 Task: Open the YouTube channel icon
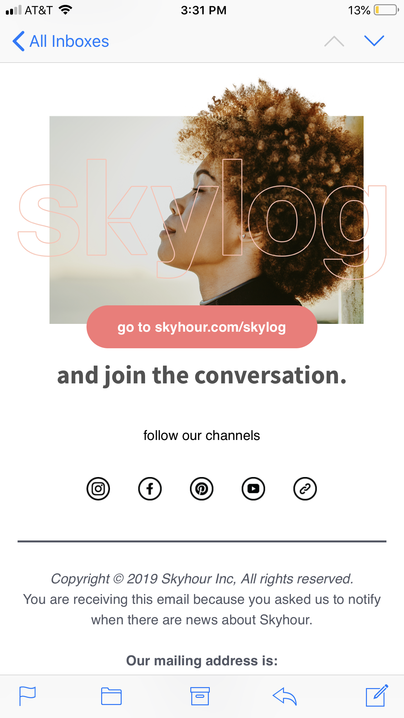[253, 488]
